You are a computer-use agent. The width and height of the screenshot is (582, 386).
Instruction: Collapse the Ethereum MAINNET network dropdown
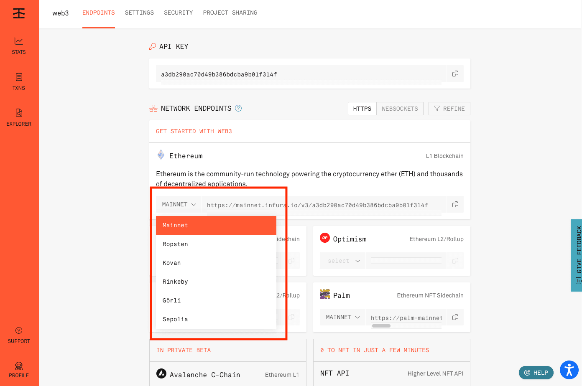pos(179,204)
